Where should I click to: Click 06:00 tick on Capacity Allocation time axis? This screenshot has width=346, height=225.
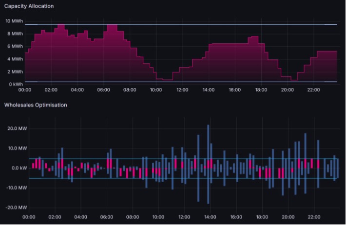[x=103, y=90]
